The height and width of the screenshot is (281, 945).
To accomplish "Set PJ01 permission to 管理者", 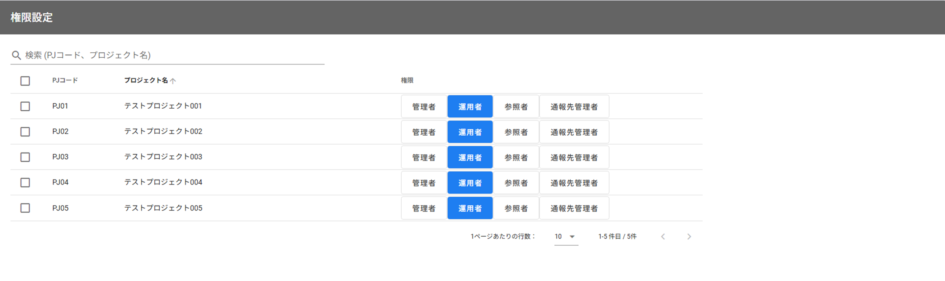I will click(x=424, y=107).
